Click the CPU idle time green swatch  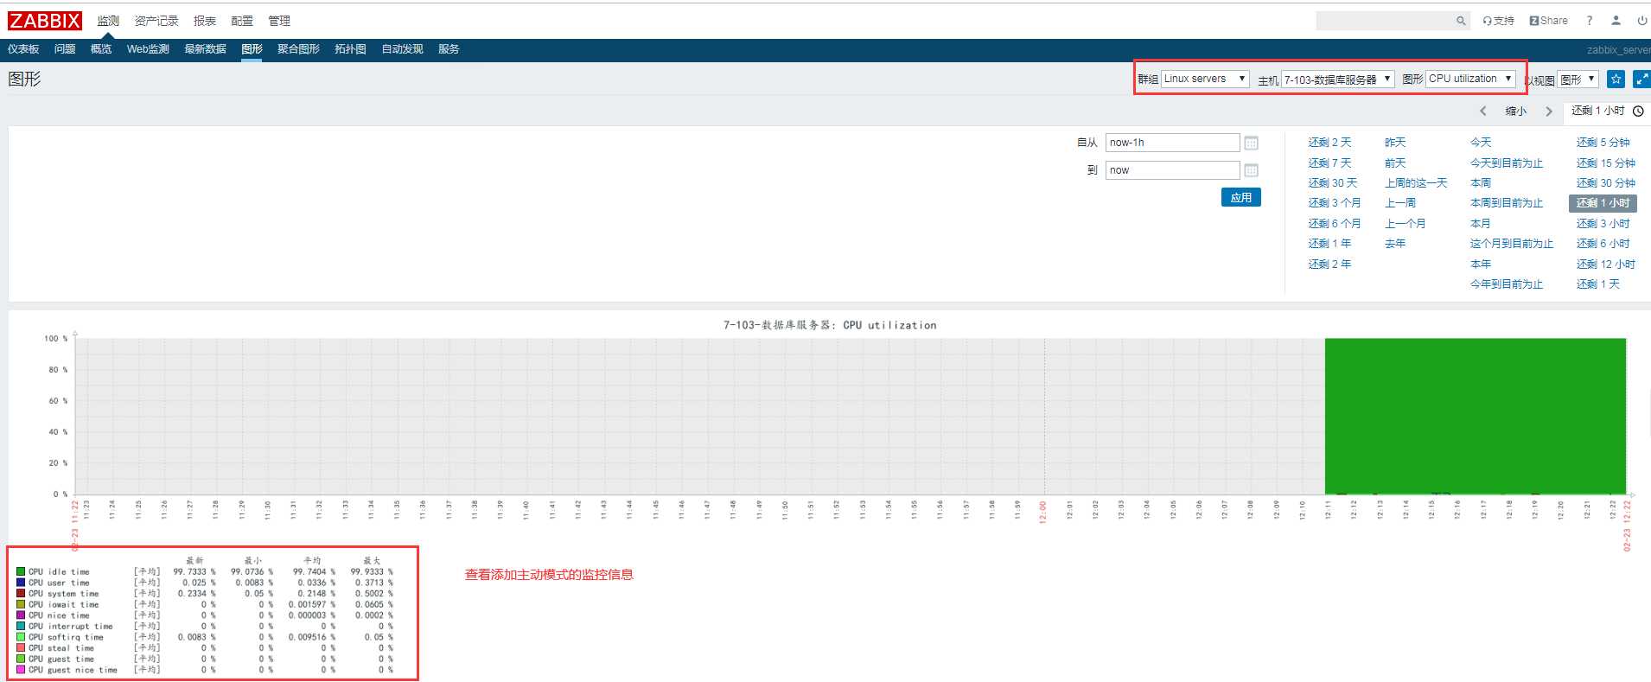pos(21,571)
